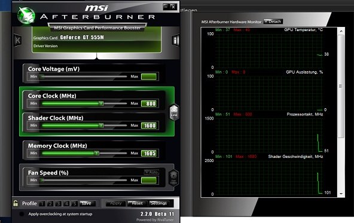The width and height of the screenshot is (354, 223).
Task: Enable Fan Speed Auto mode
Action: (151, 172)
